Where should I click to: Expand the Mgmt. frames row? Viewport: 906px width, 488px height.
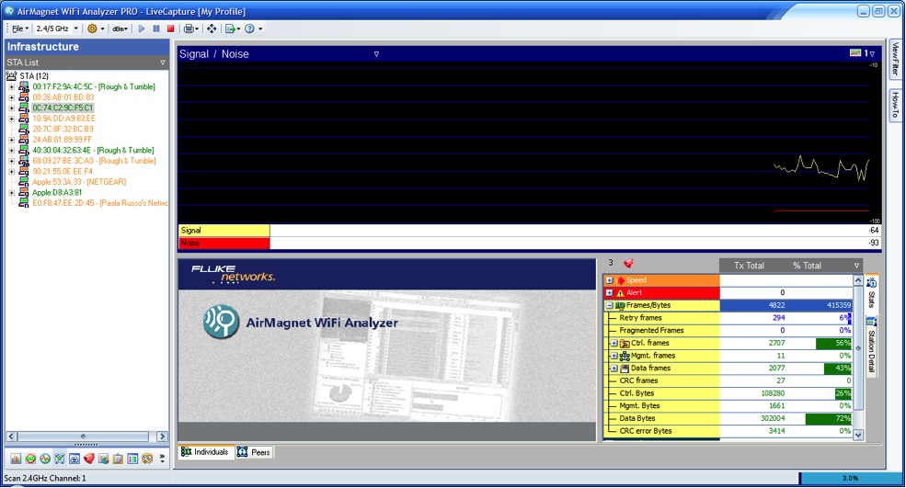click(x=614, y=356)
